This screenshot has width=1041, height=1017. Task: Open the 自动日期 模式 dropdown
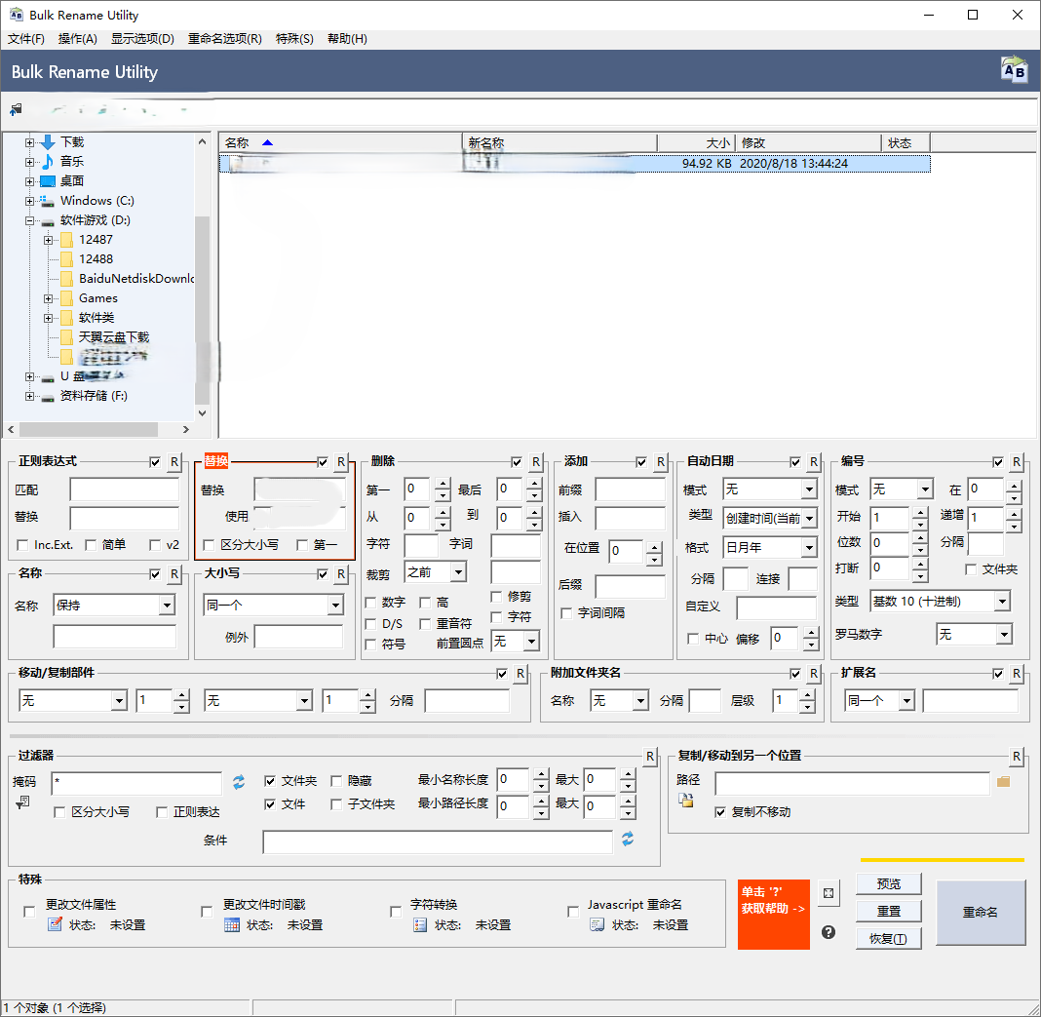click(769, 489)
